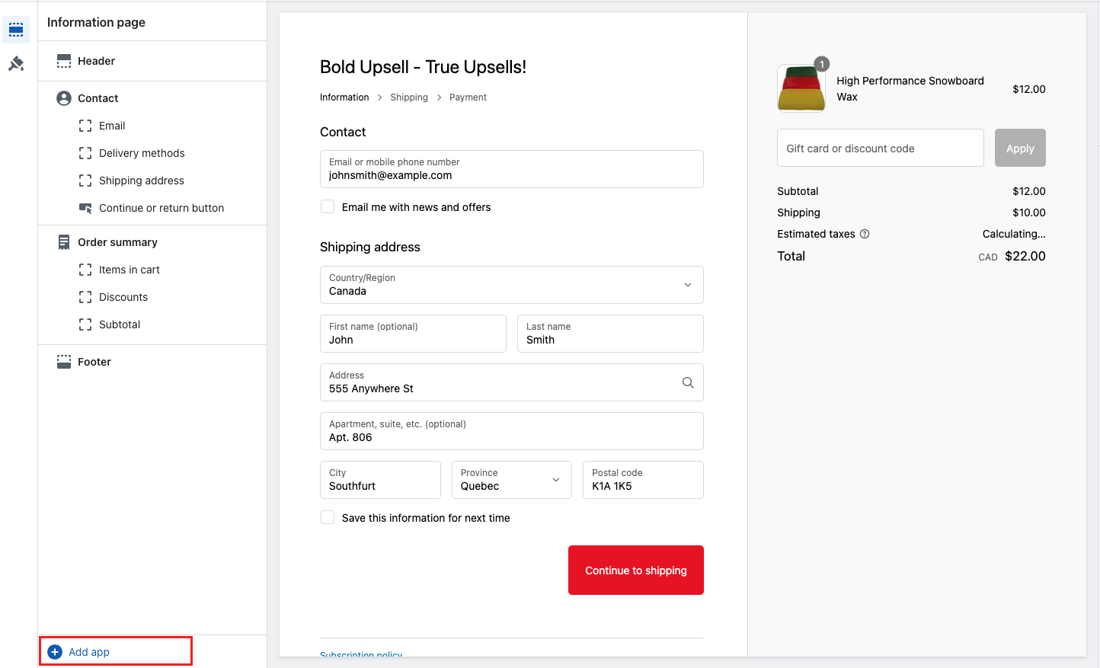1100x668 pixels.
Task: Click the $22.00 total amount
Action: 1025,256
